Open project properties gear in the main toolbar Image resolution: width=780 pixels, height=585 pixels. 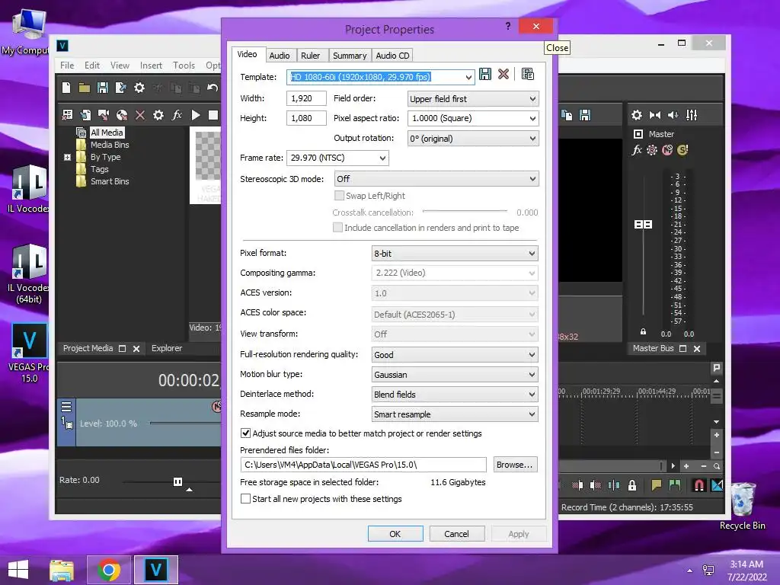139,88
